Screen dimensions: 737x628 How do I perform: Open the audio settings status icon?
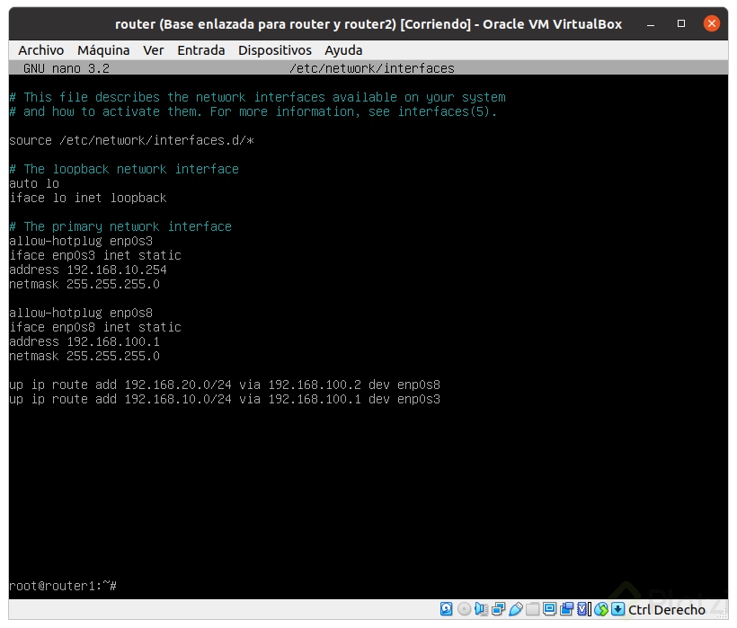coord(481,609)
